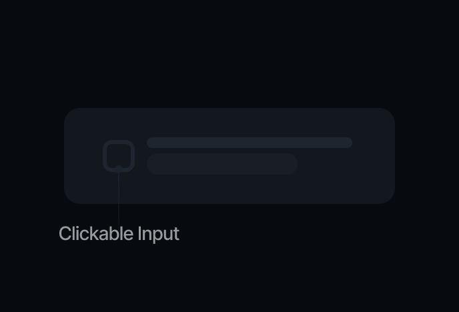Click the long upper placeholder bar

249,143
